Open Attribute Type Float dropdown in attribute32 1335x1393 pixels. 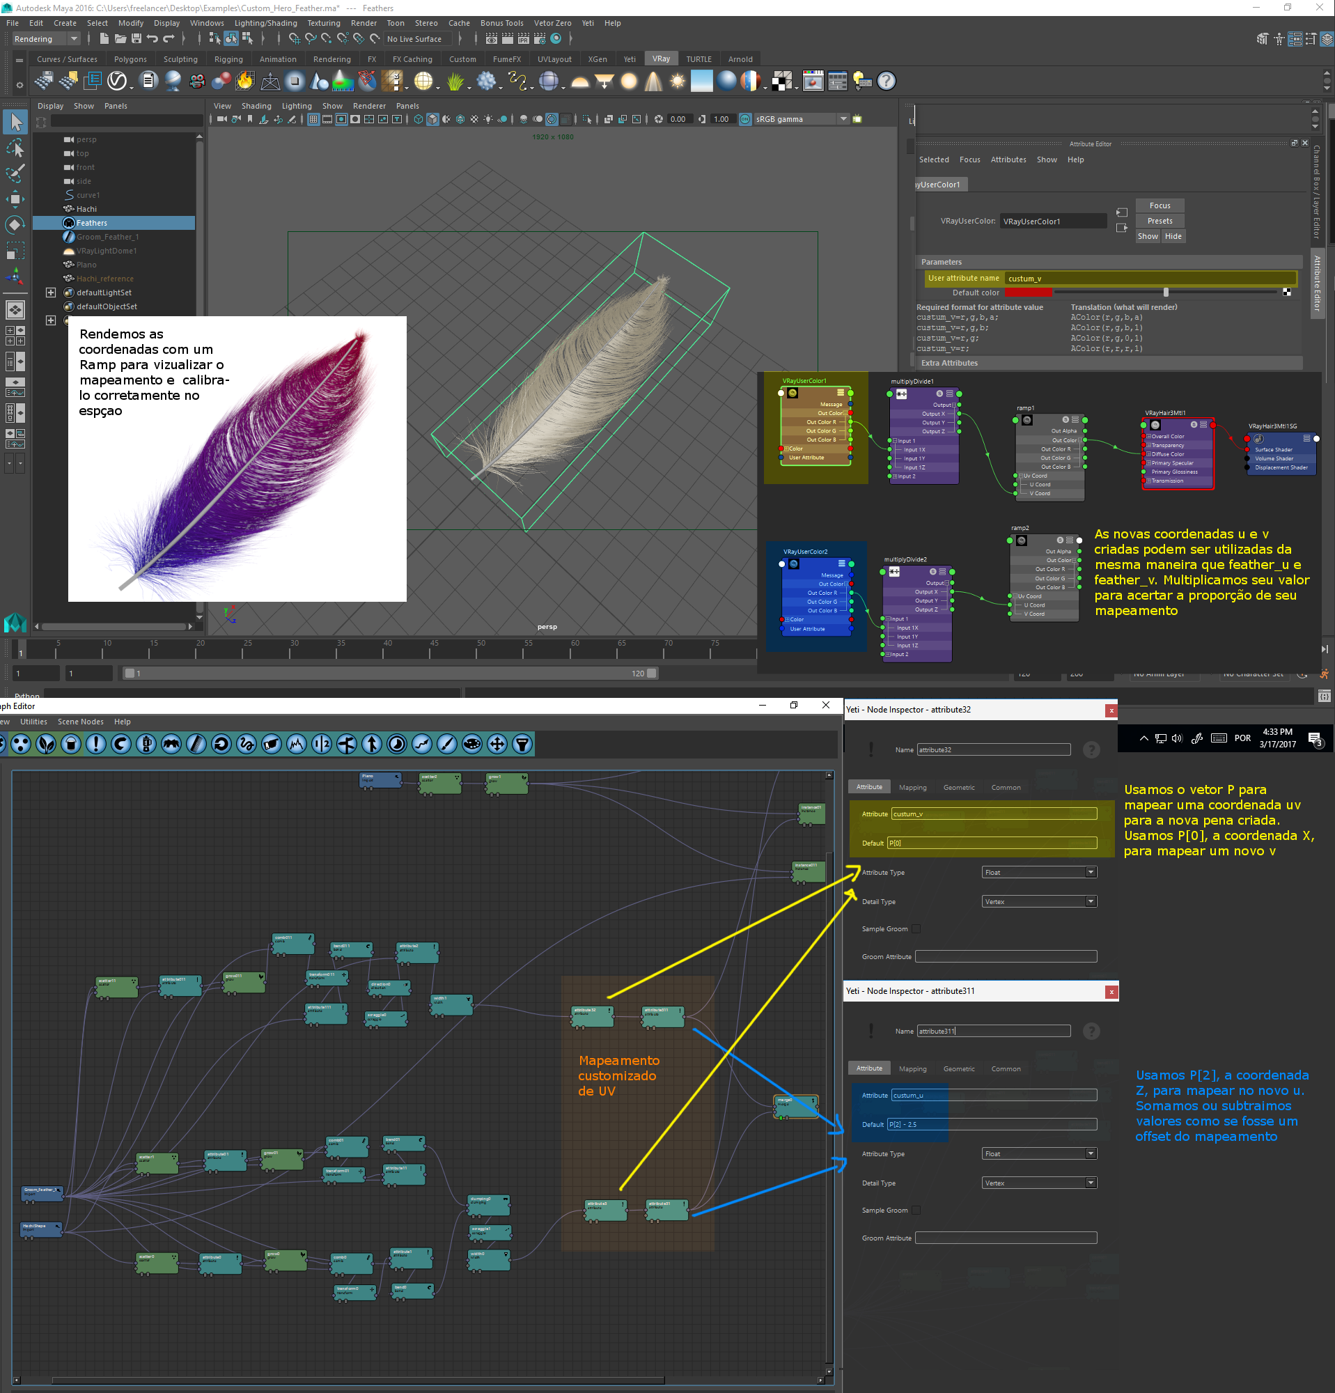pos(1040,873)
